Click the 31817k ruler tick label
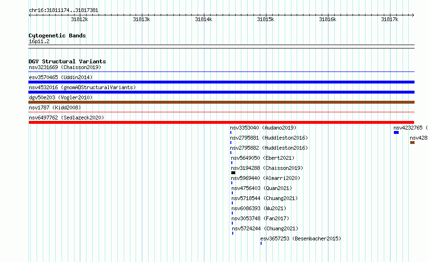The image size is (428, 262). pos(390,19)
